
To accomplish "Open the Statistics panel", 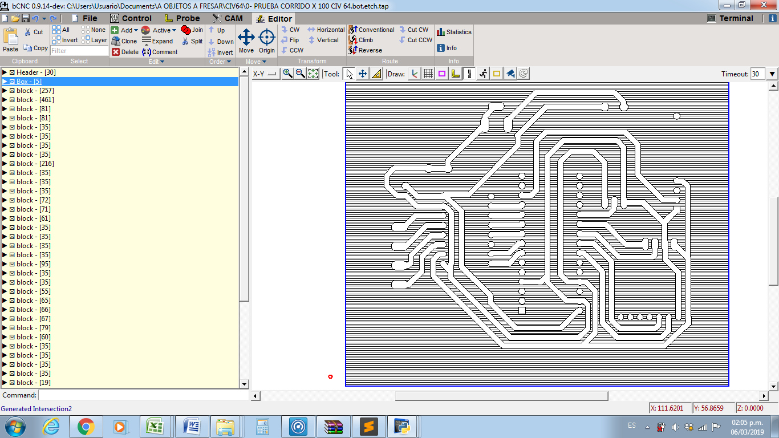I will [x=453, y=31].
